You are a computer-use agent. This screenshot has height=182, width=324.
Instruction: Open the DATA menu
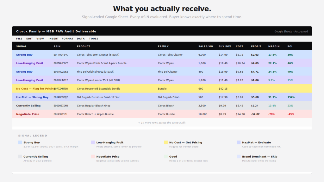tap(81, 39)
